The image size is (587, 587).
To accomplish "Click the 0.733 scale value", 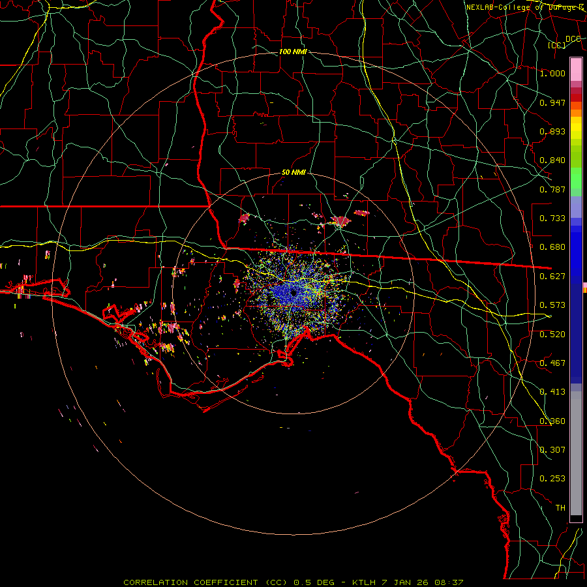I will [552, 218].
